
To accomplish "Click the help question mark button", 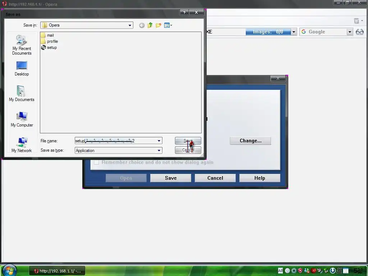I will tap(184, 13).
